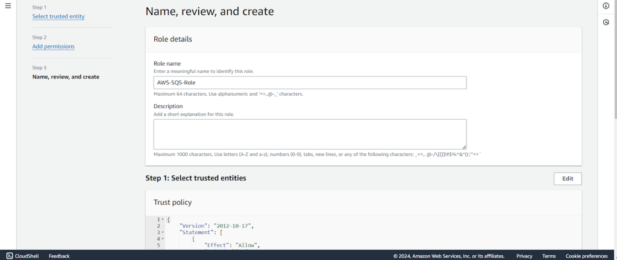Image resolution: width=617 pixels, height=260 pixels.
Task: Click the Description resize handle corner
Action: (x=465, y=147)
